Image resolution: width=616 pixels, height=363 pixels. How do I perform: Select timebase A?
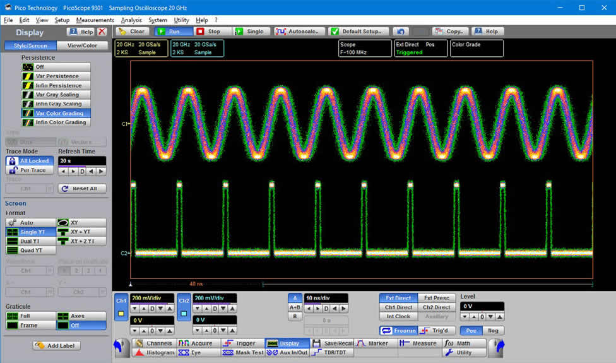[x=295, y=298]
